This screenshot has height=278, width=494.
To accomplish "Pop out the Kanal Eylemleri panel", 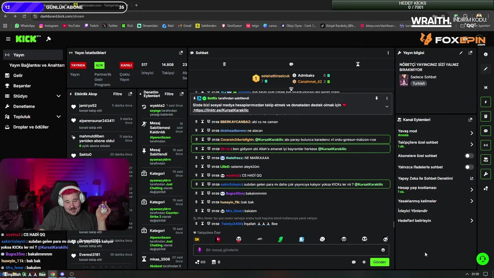I will click(x=470, y=120).
